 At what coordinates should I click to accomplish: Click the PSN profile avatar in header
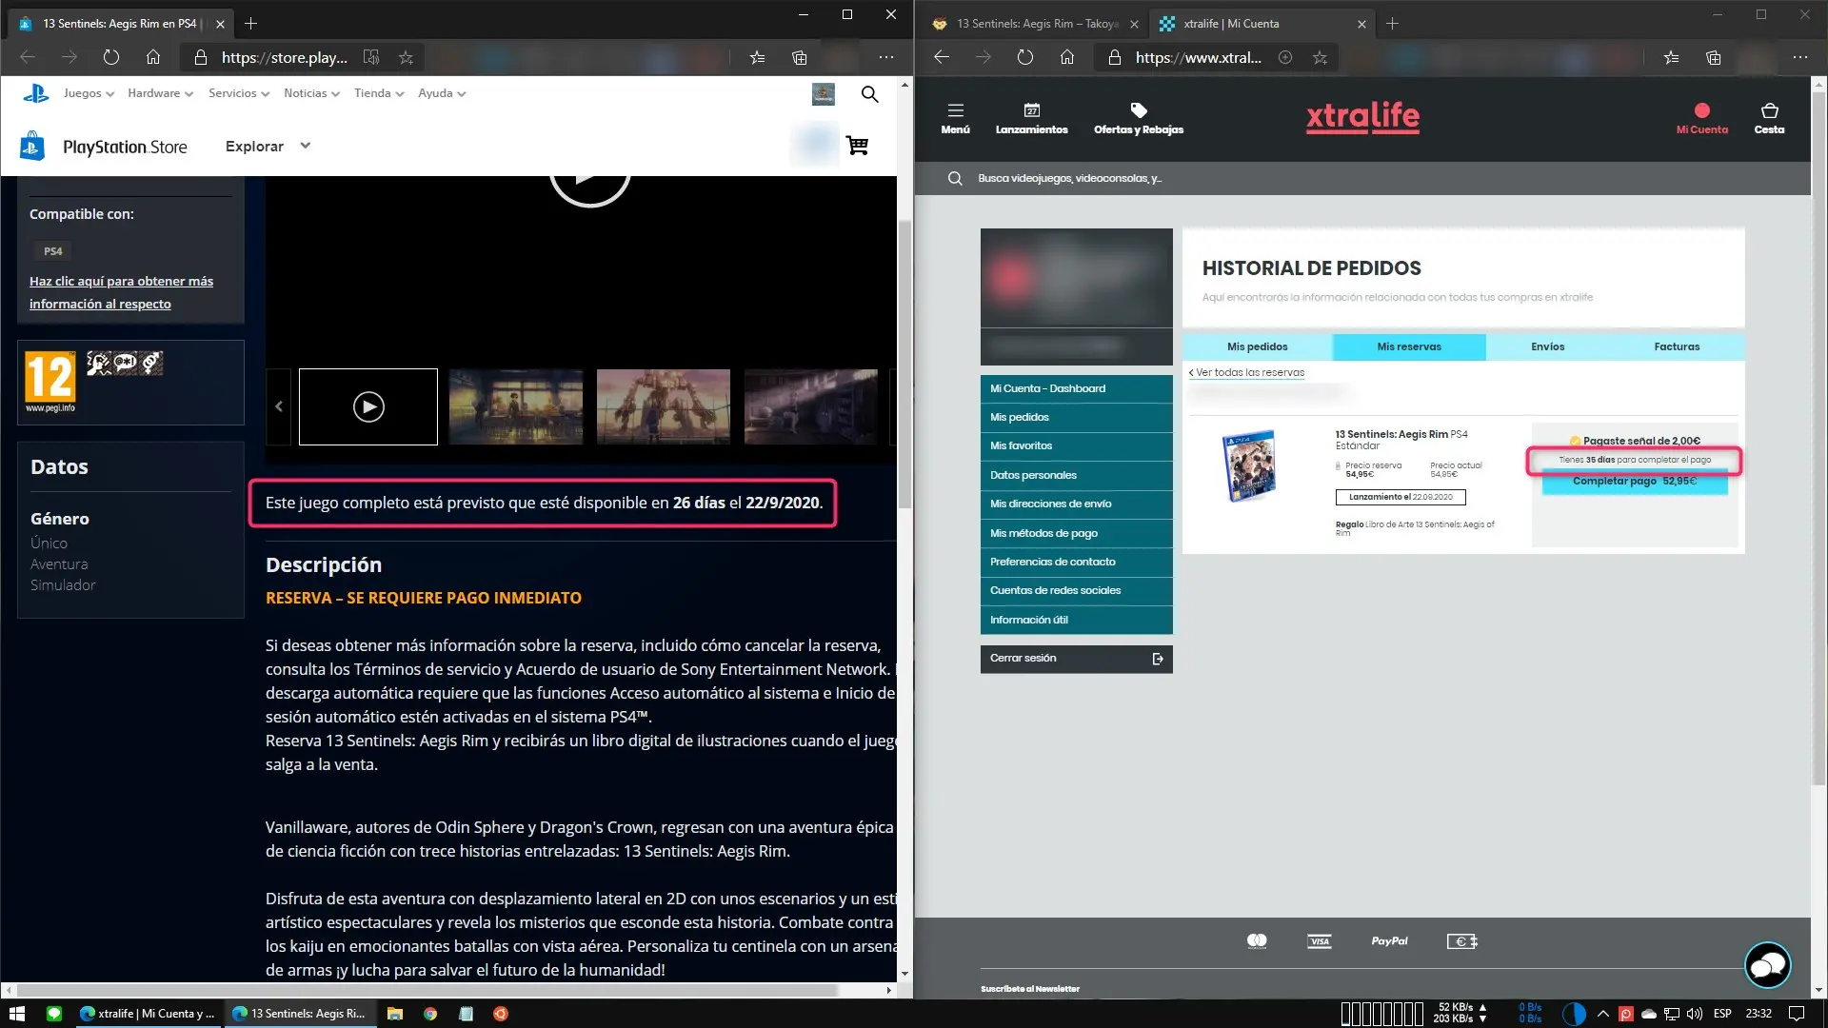click(x=824, y=93)
